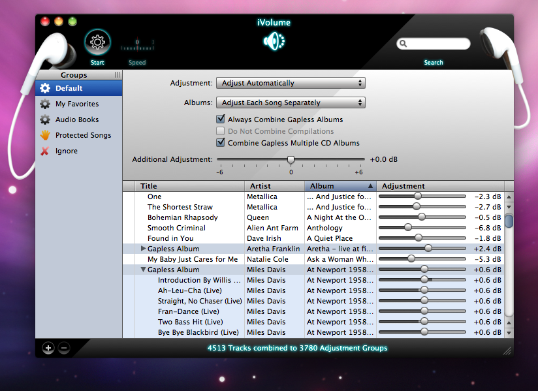Collapse the Miles Davis Gapless Album
This screenshot has width=538, height=391.
pos(144,270)
